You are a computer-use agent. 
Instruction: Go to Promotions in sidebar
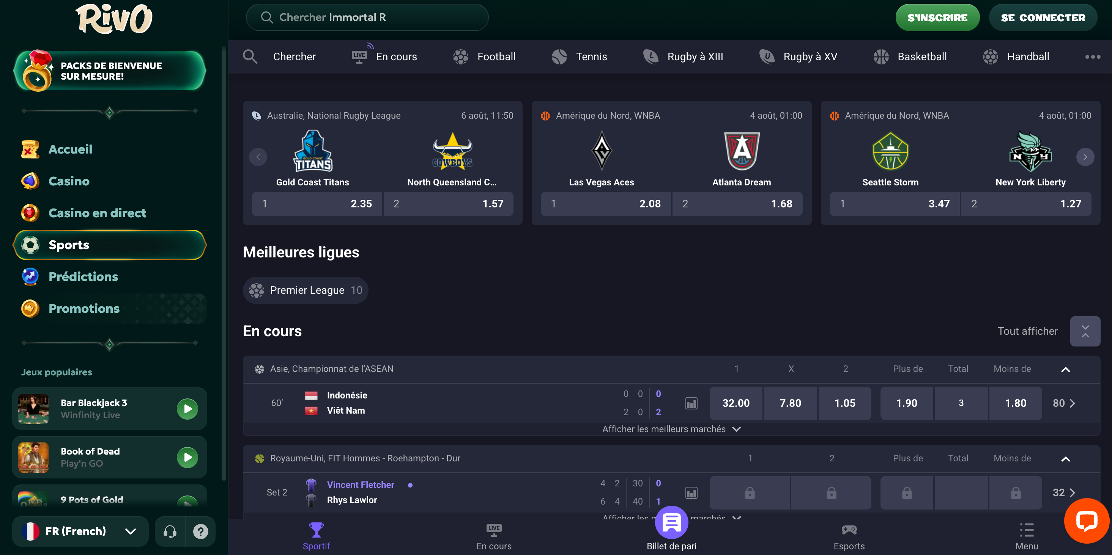click(110, 309)
